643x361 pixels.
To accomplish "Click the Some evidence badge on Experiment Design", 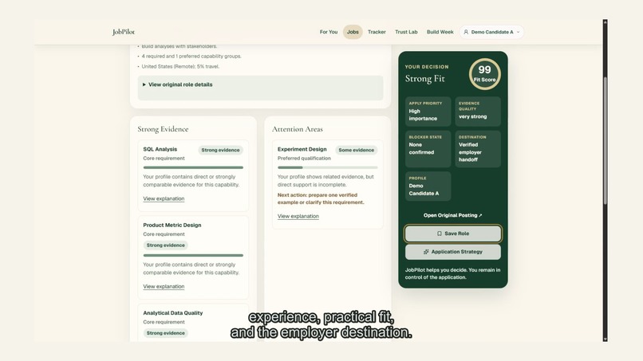I will click(x=357, y=150).
